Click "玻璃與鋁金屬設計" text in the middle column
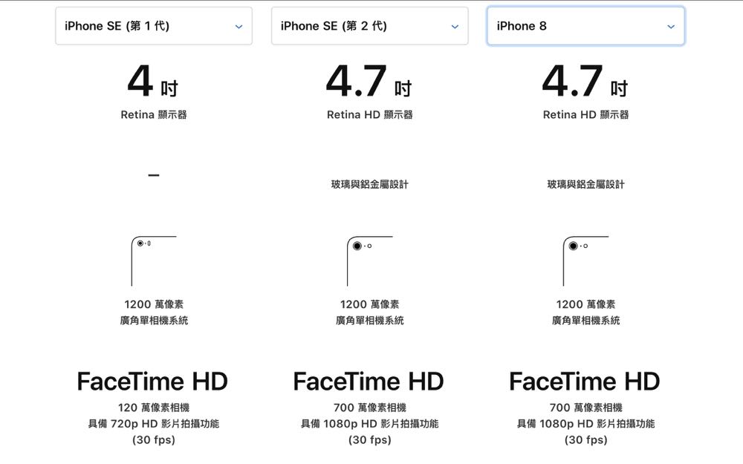743x464 pixels. click(369, 184)
